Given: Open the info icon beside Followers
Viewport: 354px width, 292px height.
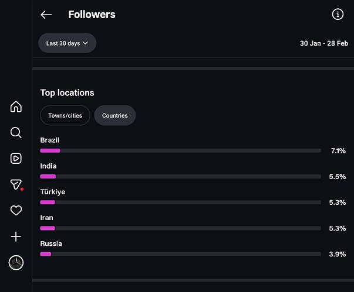Looking at the screenshot, I should pyautogui.click(x=338, y=15).
